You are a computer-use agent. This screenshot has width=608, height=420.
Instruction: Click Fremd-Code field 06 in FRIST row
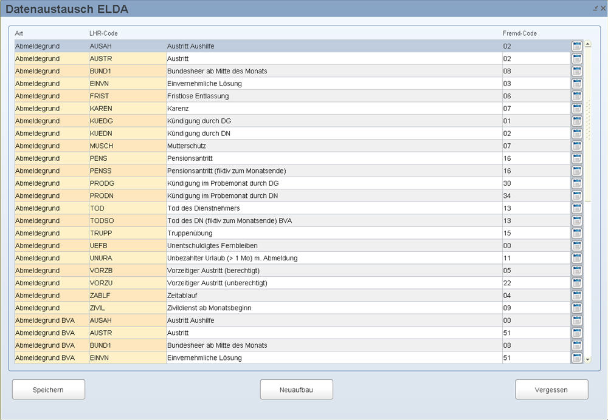tap(536, 96)
